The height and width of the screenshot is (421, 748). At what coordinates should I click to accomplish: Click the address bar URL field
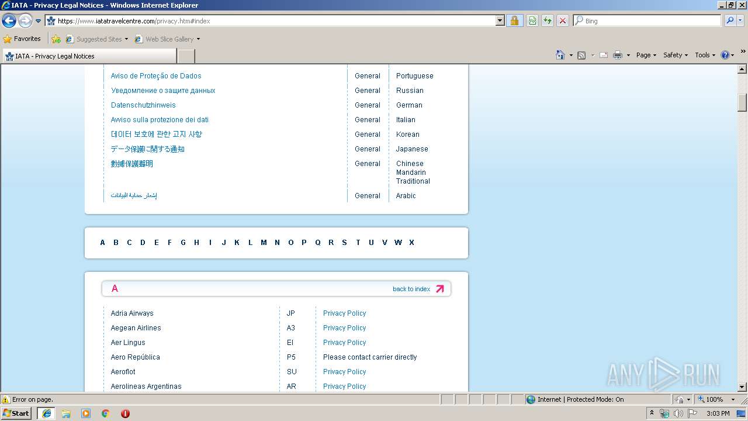point(275,21)
